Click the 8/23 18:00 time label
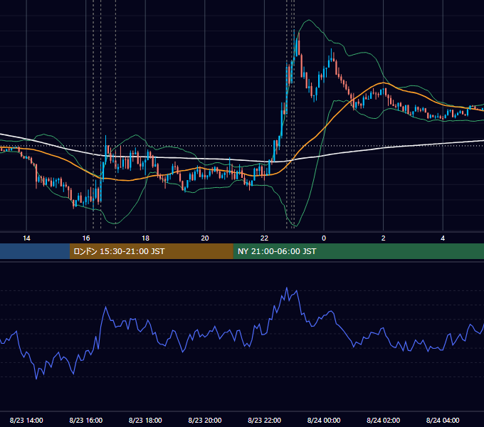 point(145,420)
